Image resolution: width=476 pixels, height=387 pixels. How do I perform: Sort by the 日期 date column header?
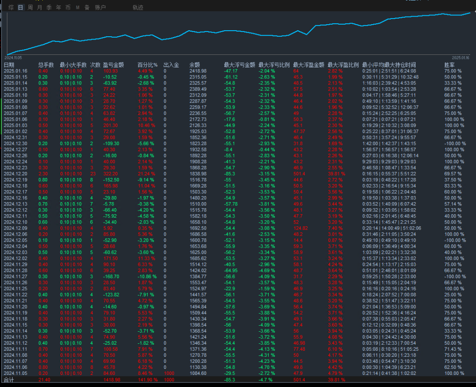coord(9,65)
